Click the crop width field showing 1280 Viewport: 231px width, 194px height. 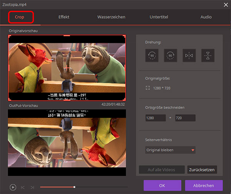pos(156,118)
